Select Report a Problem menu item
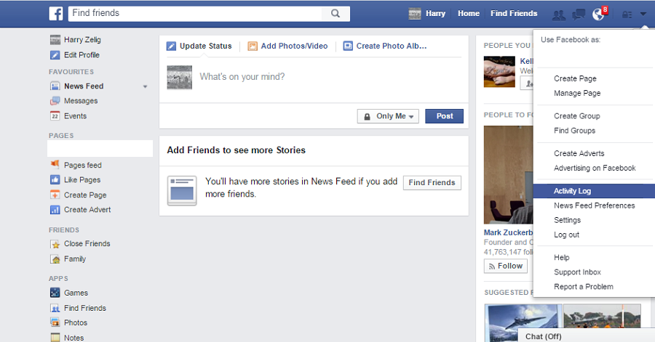The height and width of the screenshot is (342, 655). tap(583, 287)
